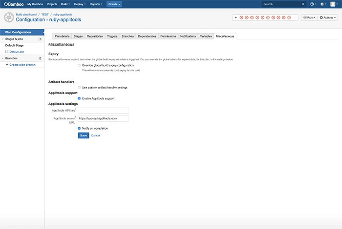Open the Create dropdown button
Viewport: 342px width, 229px height.
(x=114, y=4)
